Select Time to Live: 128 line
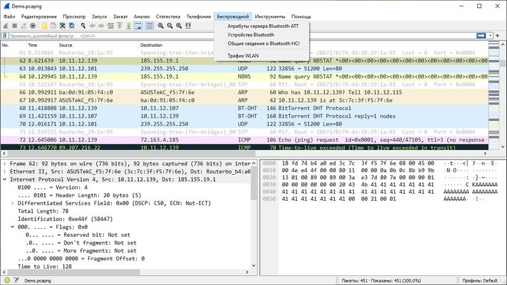The width and height of the screenshot is (507, 285). (x=44, y=267)
